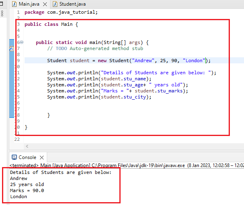
Task: Collapse the main method fold marker
Action: tap(22, 42)
